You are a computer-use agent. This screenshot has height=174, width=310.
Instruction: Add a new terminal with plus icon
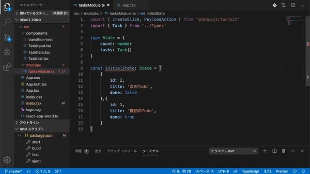[x=265, y=151]
